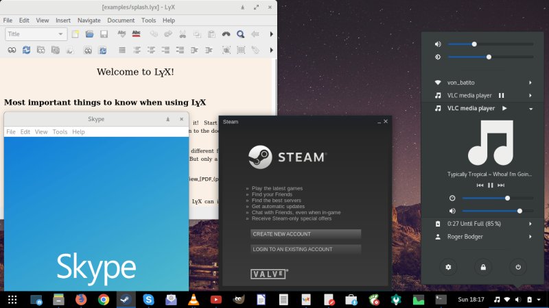The height and width of the screenshot is (308, 549).
Task: Click the Paste clipboard icon in LyX toolbar
Action: [211, 34]
